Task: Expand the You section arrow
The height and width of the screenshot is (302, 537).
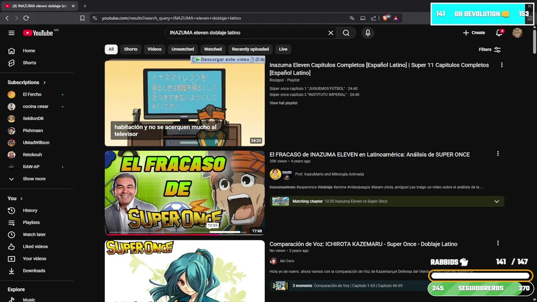Action: pos(21,198)
